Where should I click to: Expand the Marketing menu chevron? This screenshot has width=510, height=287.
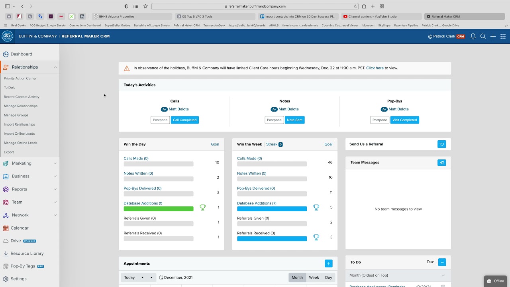tap(55, 163)
